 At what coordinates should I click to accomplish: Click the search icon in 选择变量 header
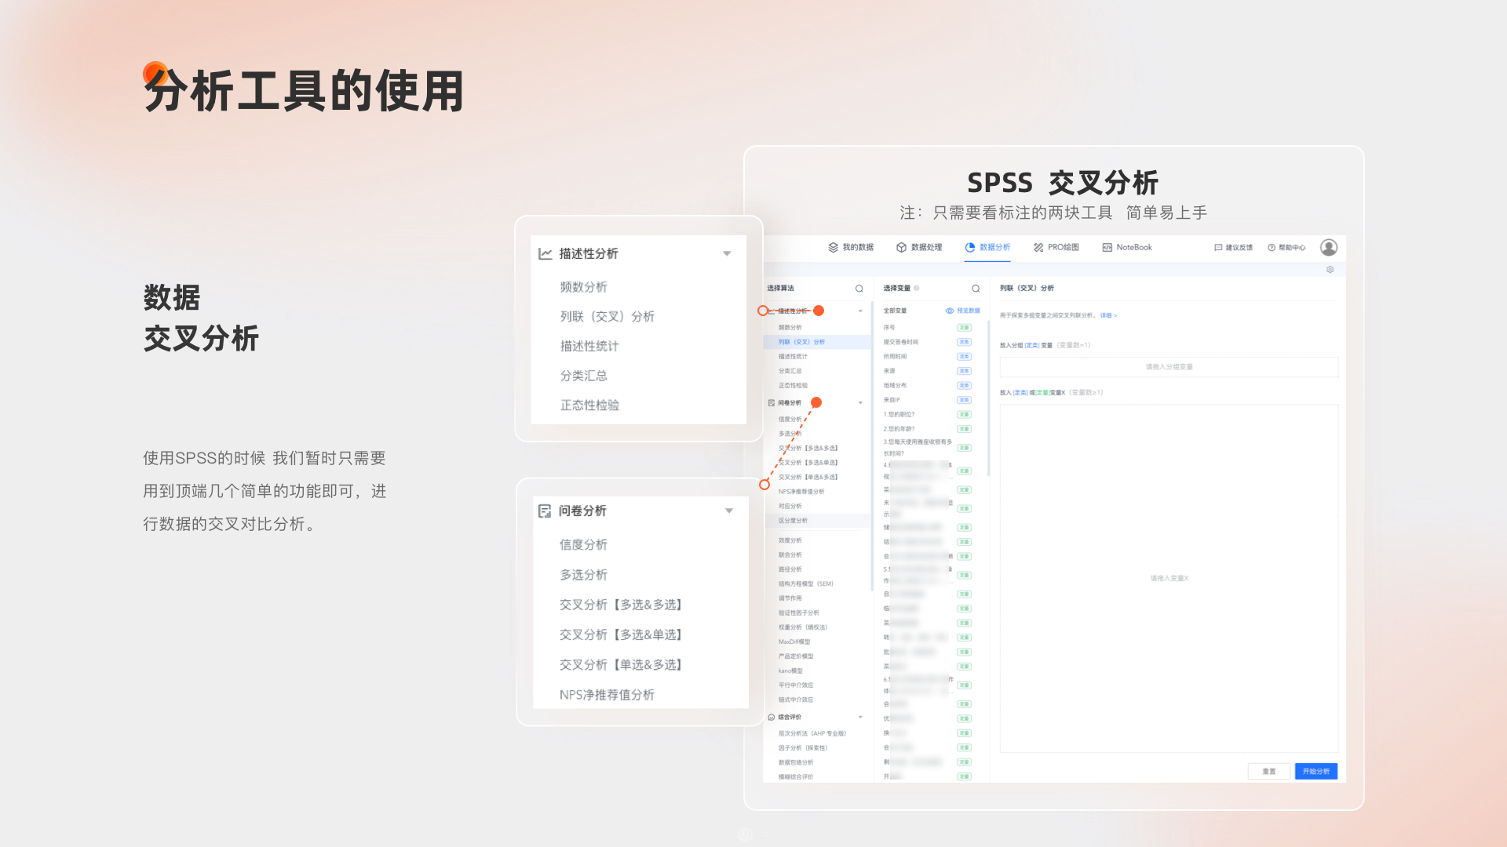pyautogui.click(x=976, y=289)
